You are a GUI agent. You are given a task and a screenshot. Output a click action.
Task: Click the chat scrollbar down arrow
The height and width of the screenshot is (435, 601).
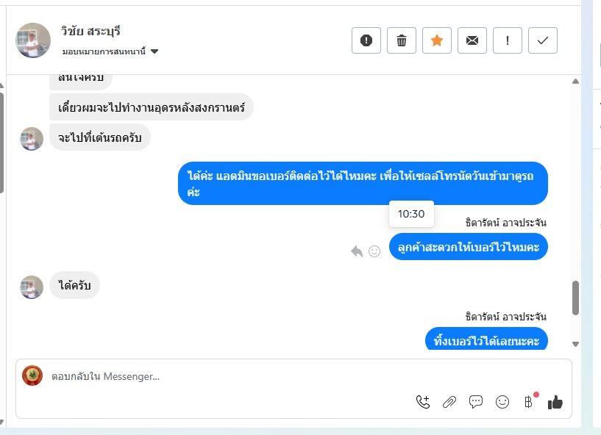click(575, 344)
